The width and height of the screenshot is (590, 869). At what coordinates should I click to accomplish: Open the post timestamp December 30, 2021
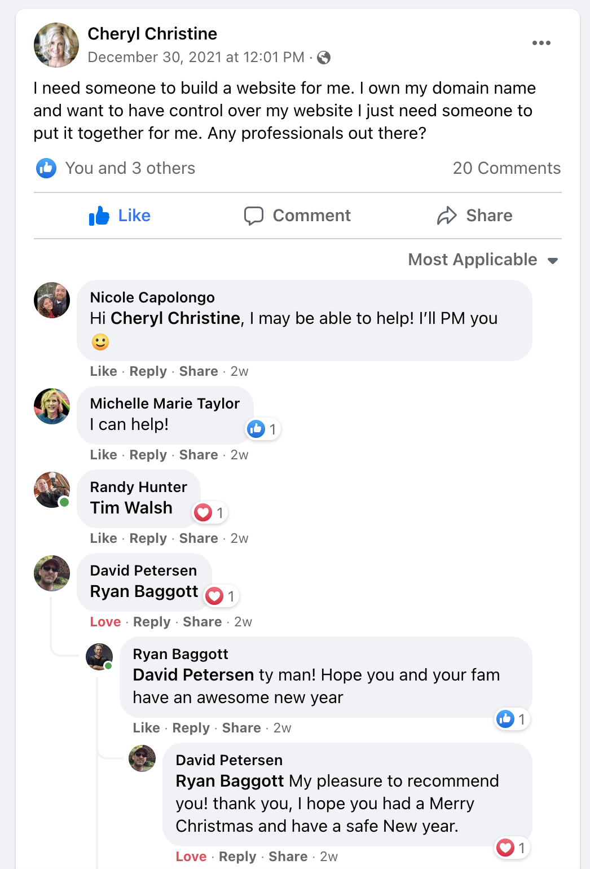196,58
